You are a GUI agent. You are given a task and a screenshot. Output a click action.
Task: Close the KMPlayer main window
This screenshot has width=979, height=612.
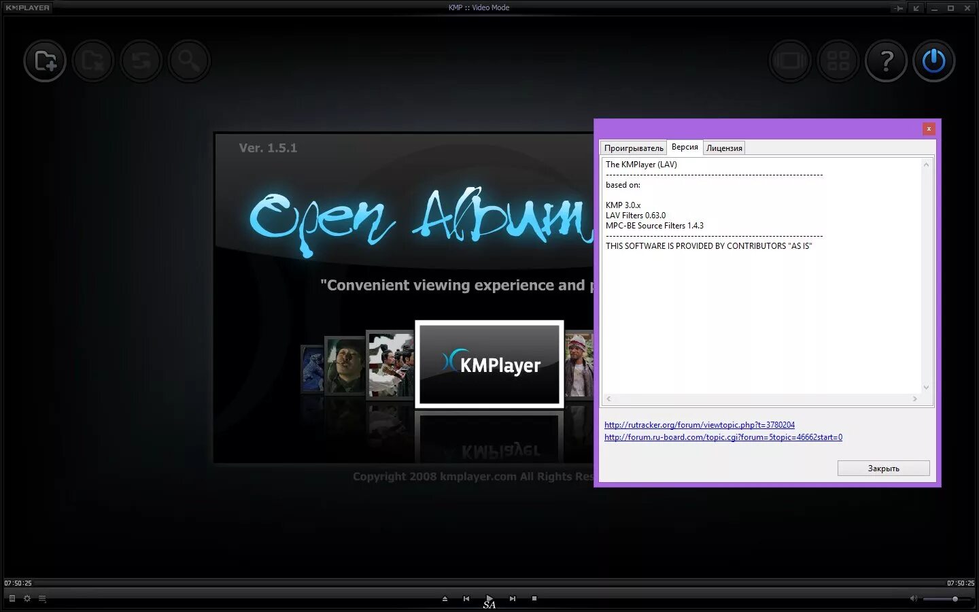pyautogui.click(x=967, y=8)
